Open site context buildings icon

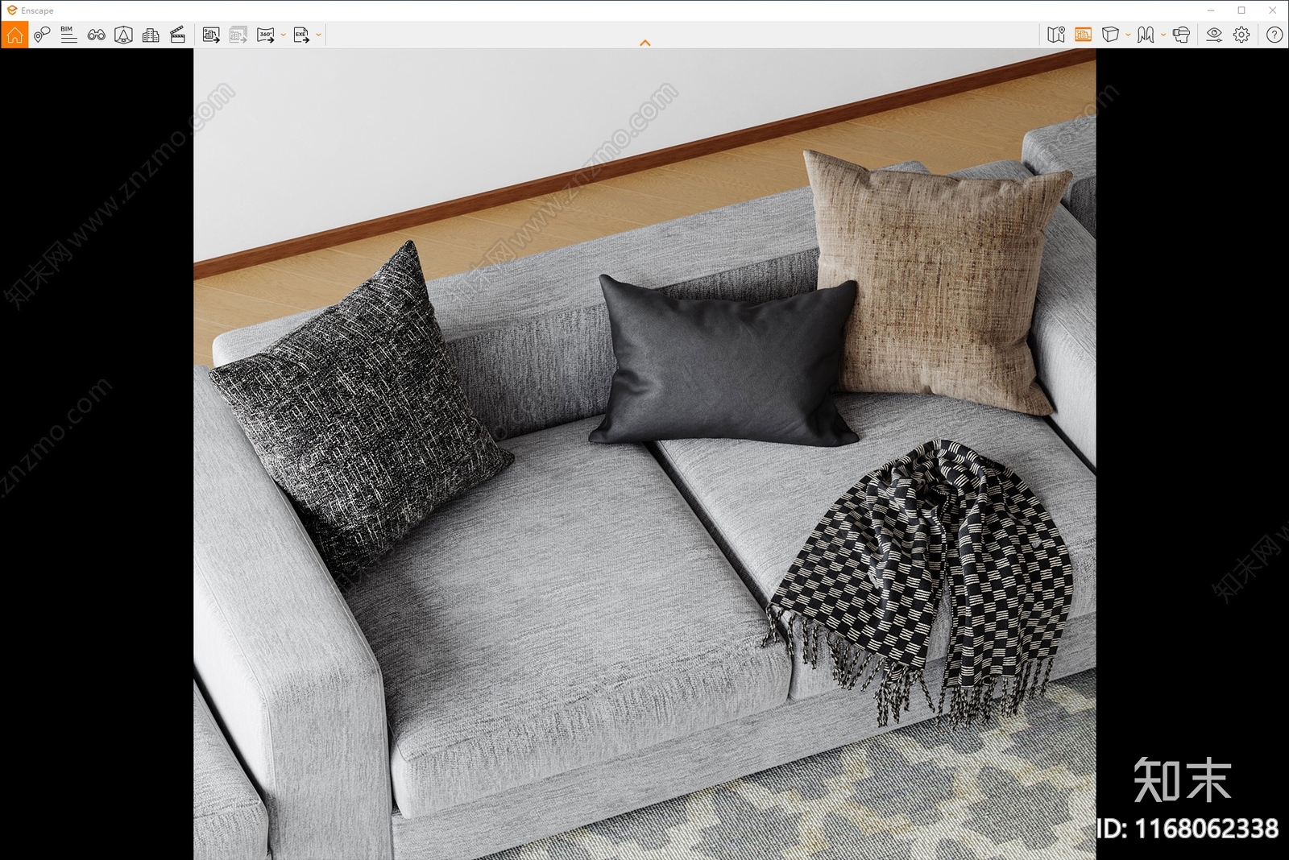151,35
